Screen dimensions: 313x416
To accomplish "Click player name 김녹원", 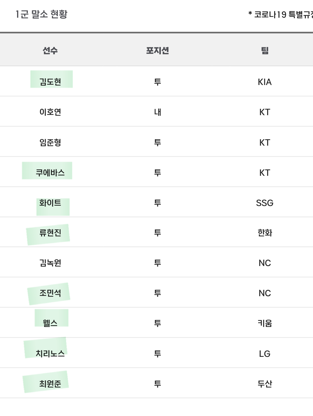I will [50, 263].
